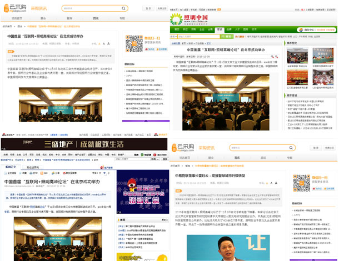Click 免费注册 button on 云采购 forum article page

tap(162, 8)
